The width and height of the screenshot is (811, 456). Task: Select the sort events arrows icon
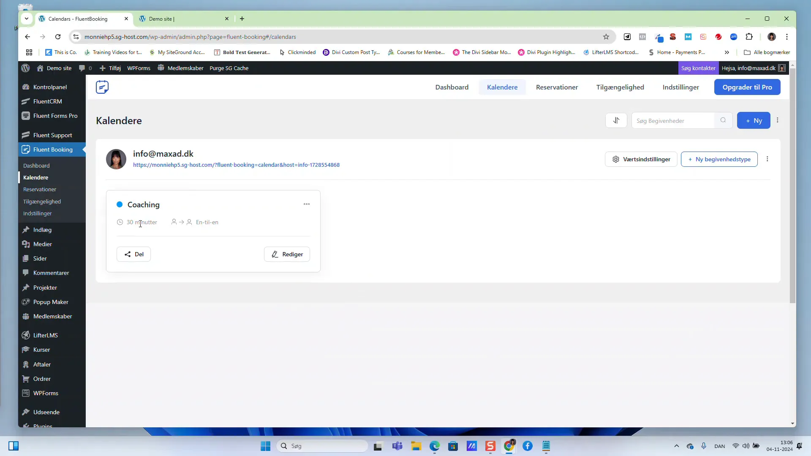(x=616, y=120)
